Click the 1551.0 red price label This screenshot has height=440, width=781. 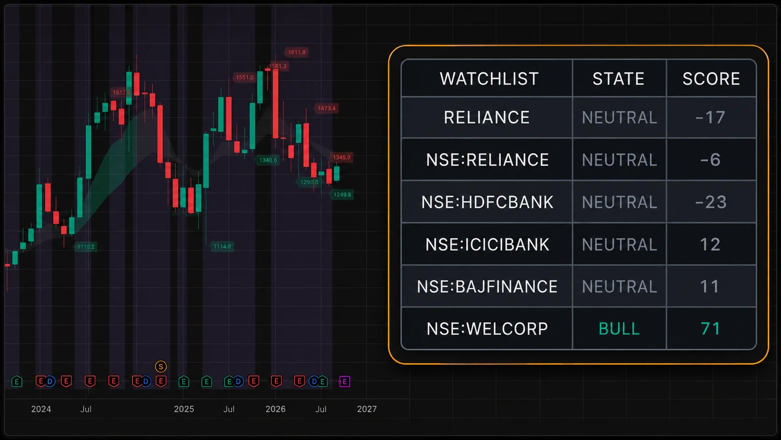point(245,77)
